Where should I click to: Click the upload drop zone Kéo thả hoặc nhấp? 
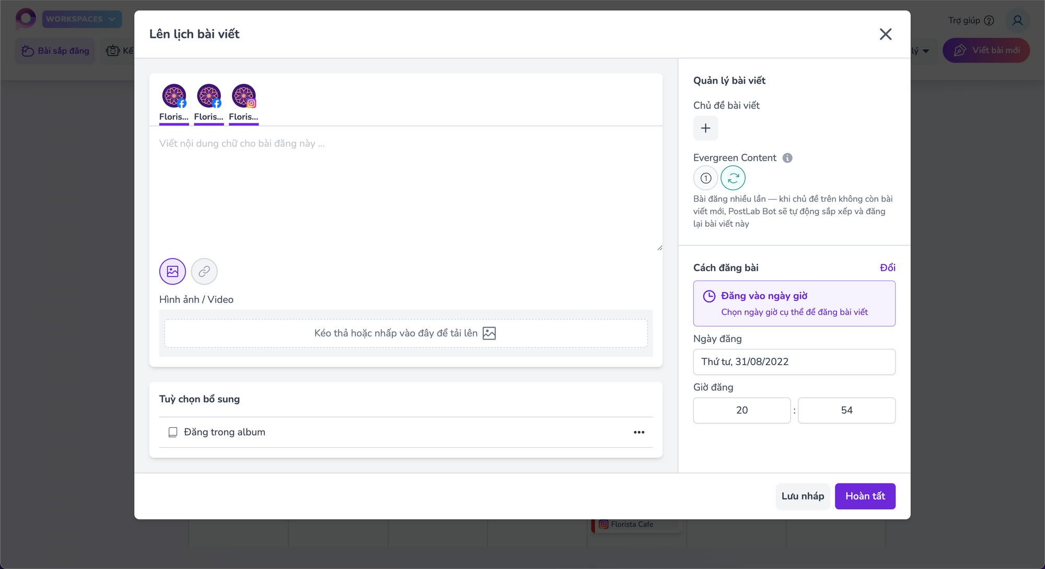(406, 333)
